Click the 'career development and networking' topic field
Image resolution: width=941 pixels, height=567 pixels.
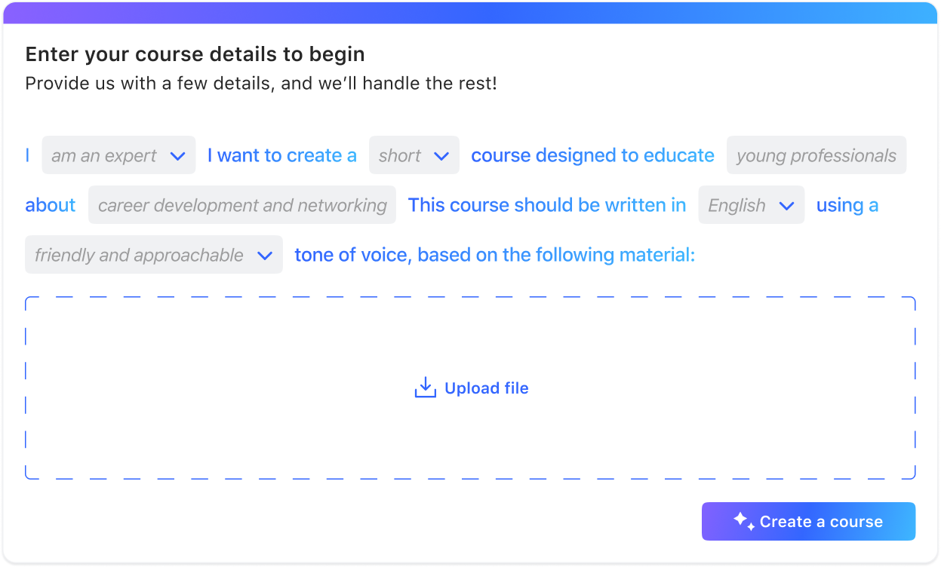pyautogui.click(x=242, y=205)
